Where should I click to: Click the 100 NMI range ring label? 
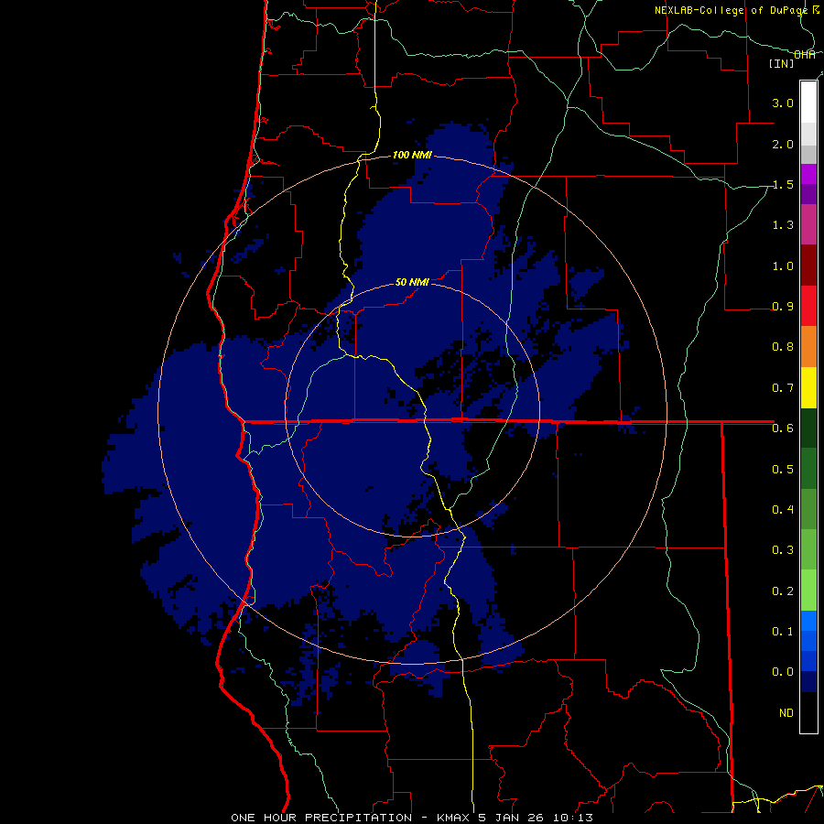[x=413, y=155]
